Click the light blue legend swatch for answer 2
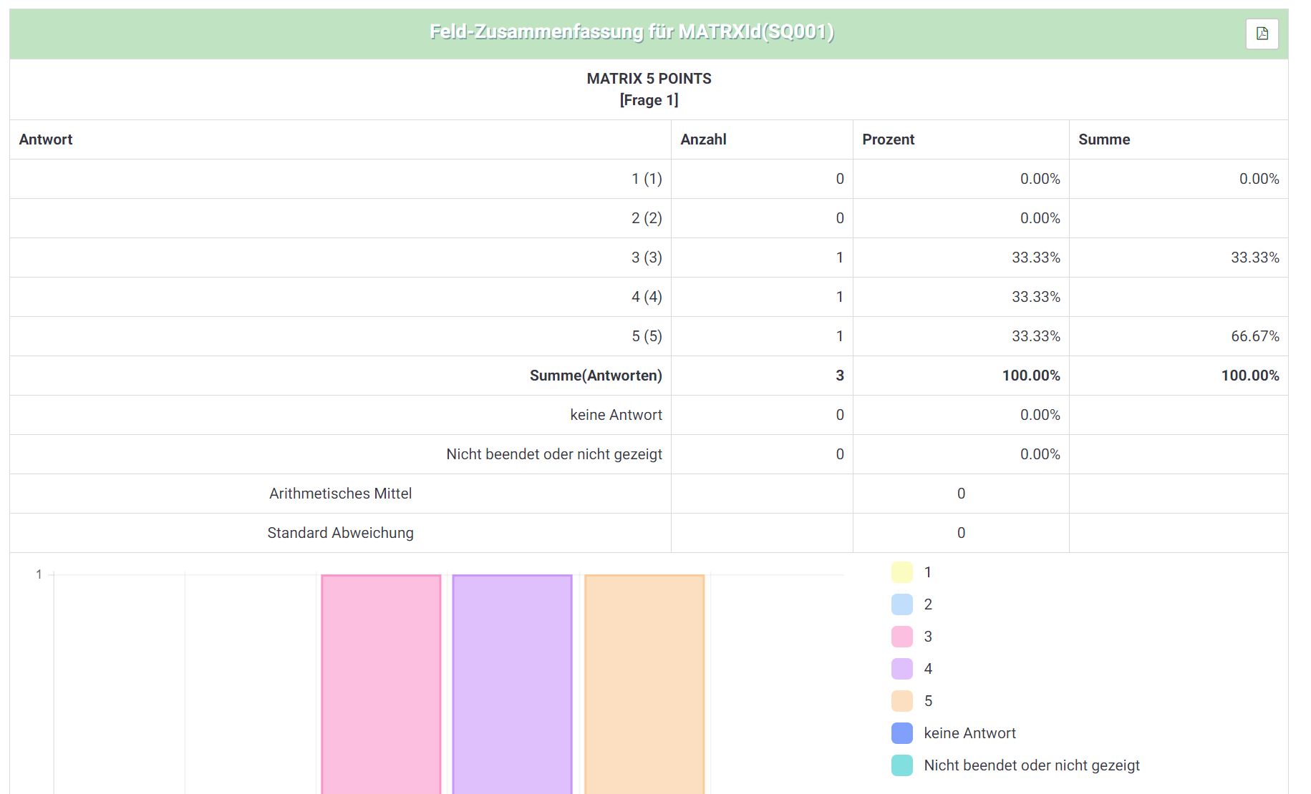1311x794 pixels. [x=901, y=604]
